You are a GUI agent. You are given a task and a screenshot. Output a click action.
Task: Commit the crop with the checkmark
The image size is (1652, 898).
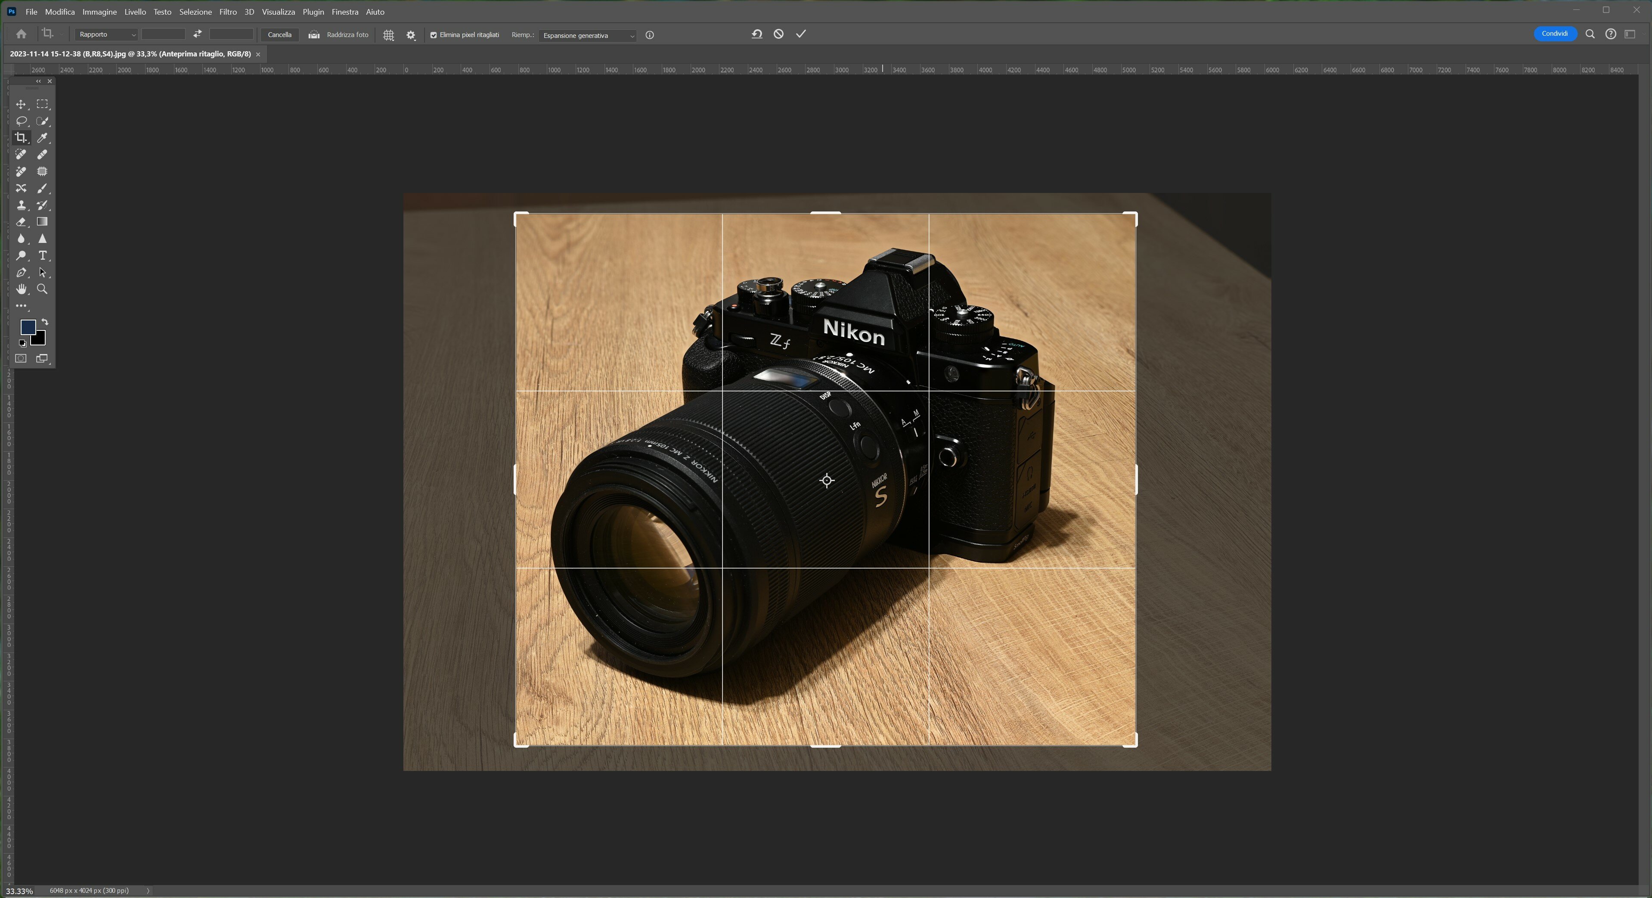pos(801,34)
